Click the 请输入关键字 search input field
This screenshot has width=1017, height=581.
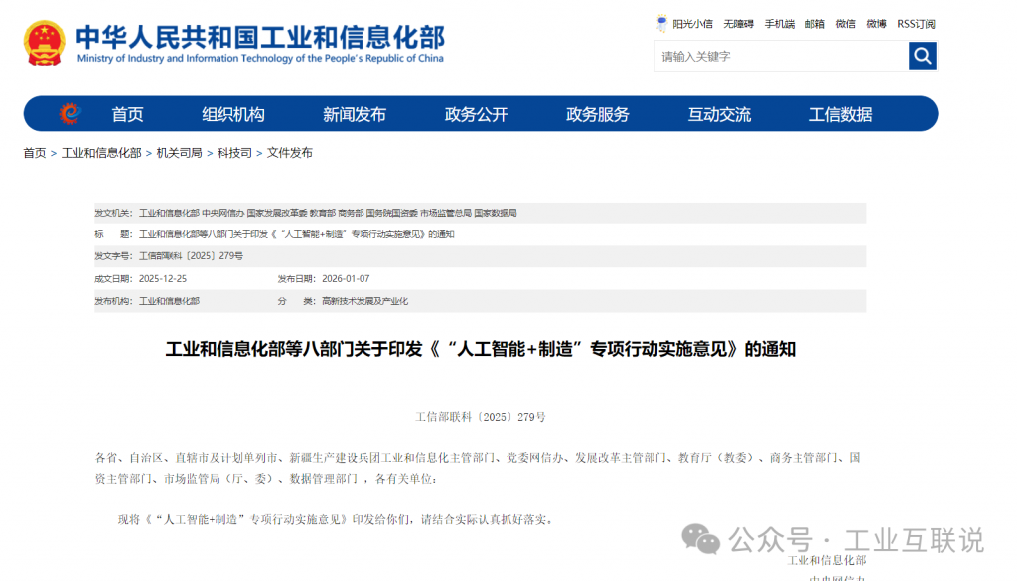pos(781,56)
